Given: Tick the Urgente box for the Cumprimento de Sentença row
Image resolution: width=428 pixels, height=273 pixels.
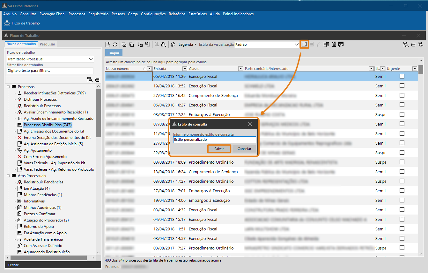Looking at the screenshot, I should coord(402,95).
